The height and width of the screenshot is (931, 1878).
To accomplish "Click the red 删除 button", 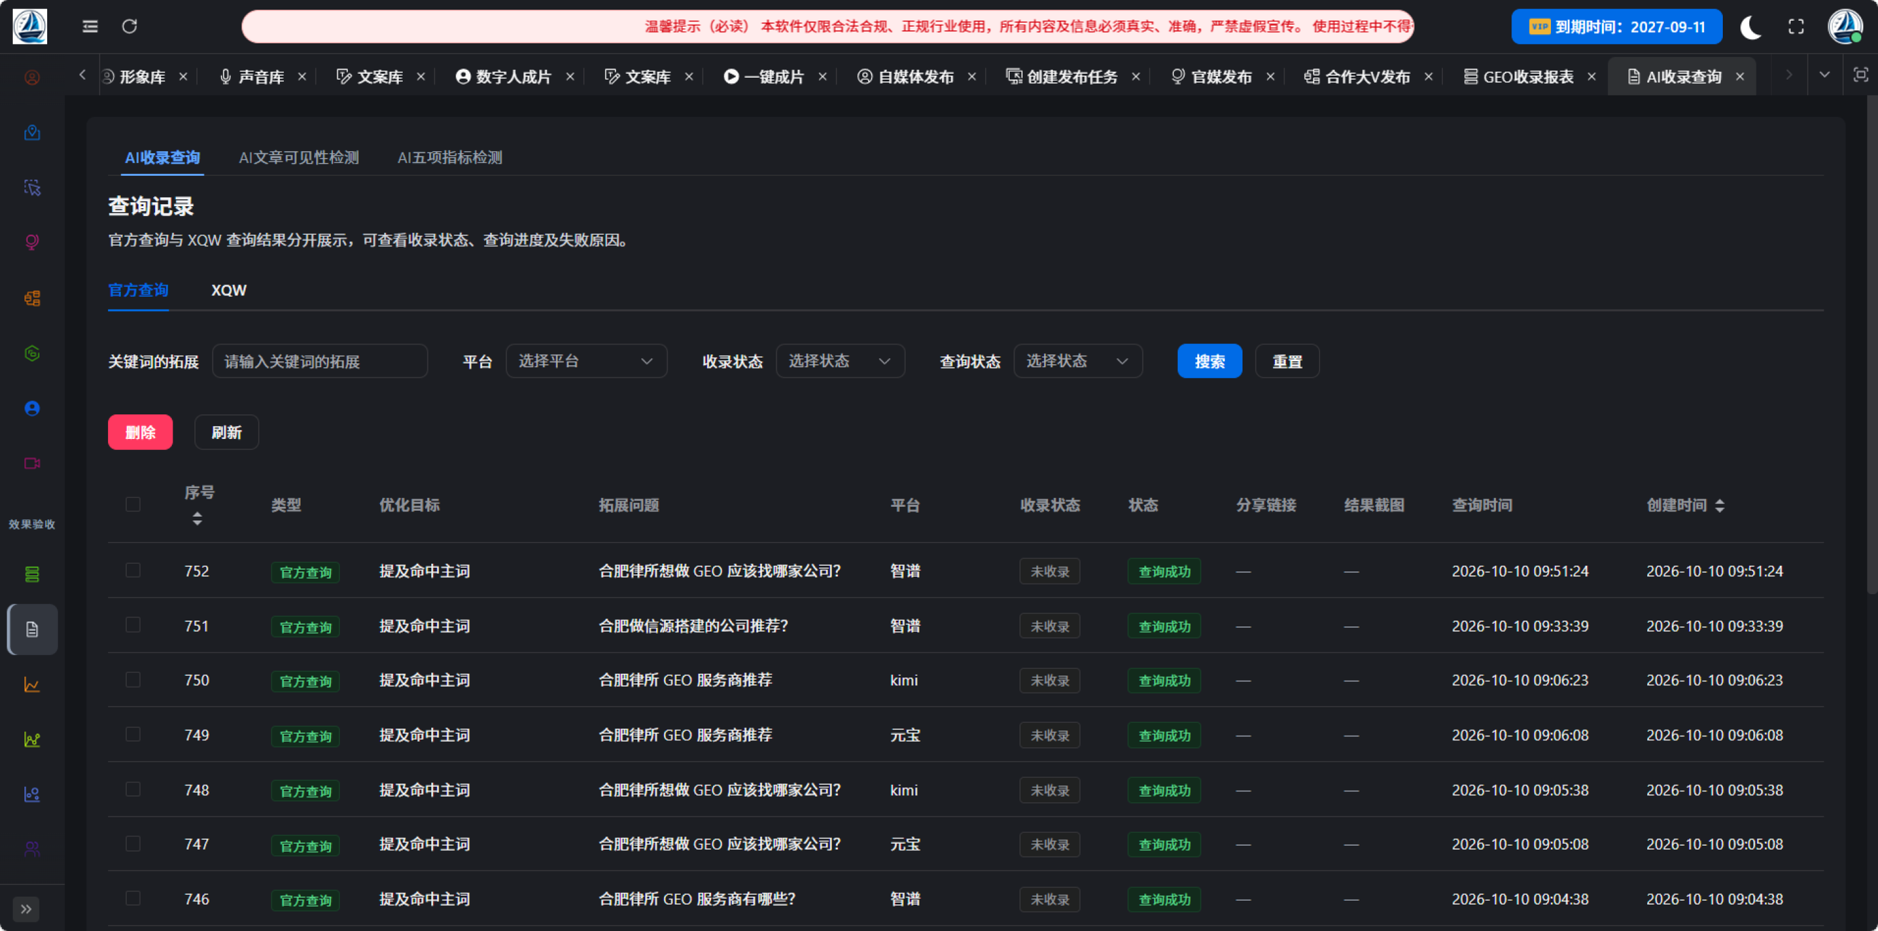I will pos(140,433).
